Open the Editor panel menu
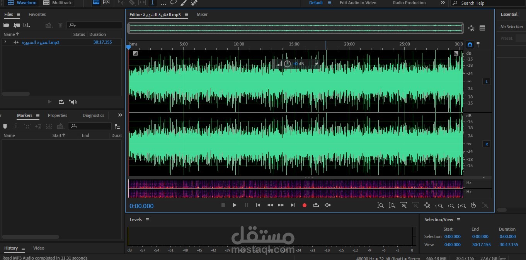 pyautogui.click(x=186, y=15)
